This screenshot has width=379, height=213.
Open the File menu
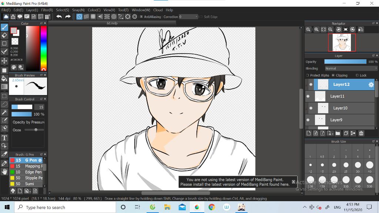coord(6,10)
